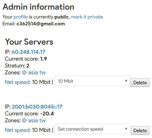Viewport: 152px width, 138px height.
Task: Click the email address c362514@gmail.com
Action: click(41, 24)
